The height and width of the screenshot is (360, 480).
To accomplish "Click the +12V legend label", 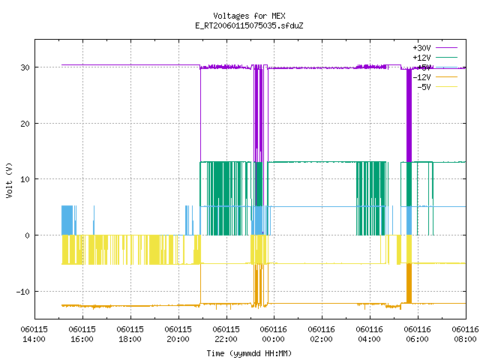I will (421, 58).
